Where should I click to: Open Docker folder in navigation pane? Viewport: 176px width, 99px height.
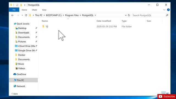coord(22,55)
